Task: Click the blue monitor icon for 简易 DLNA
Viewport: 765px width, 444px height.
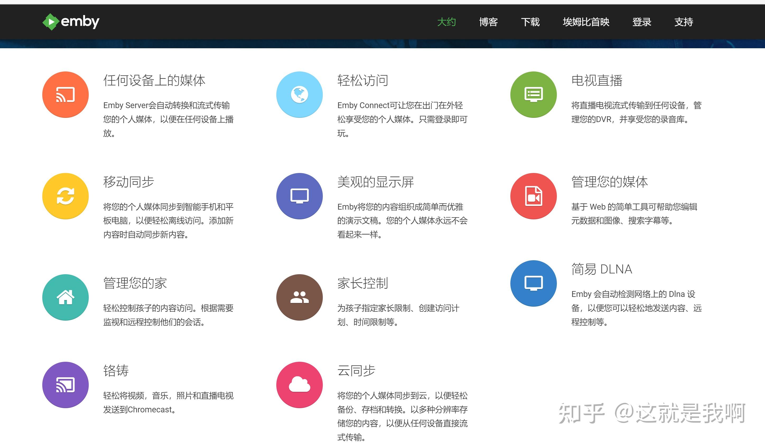Action: 533,282
